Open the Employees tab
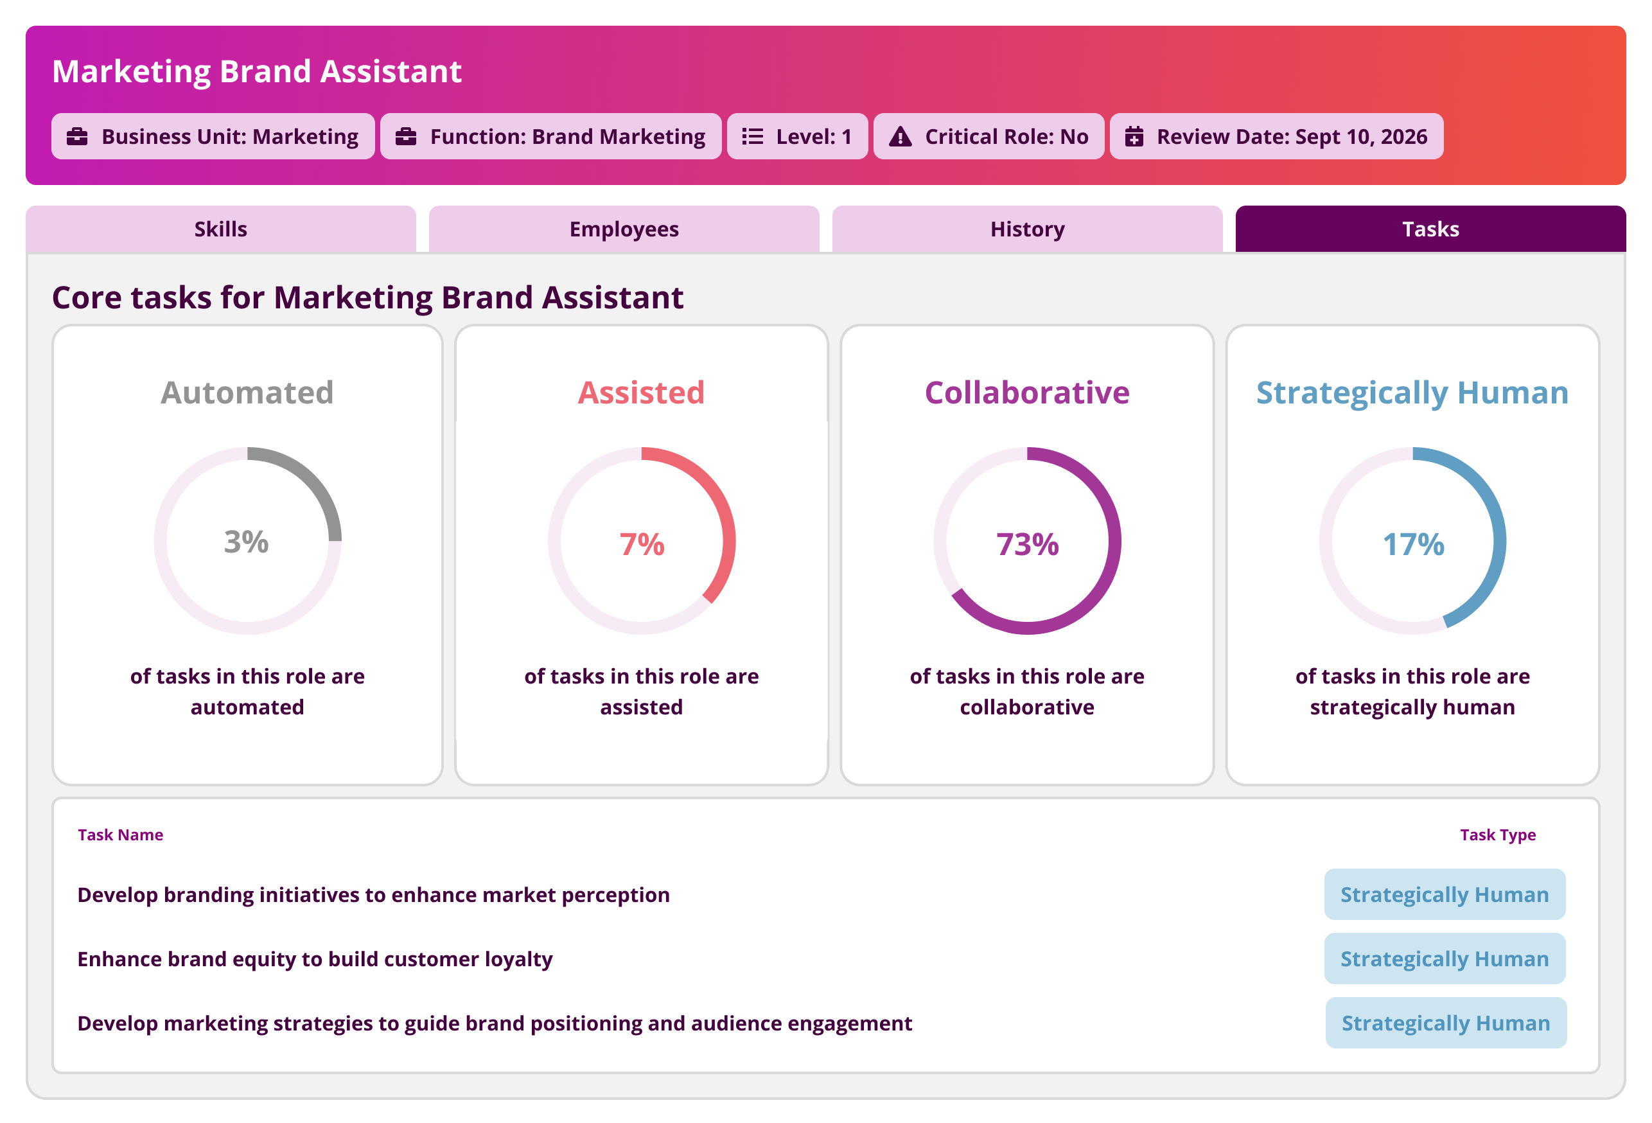This screenshot has height=1123, width=1652. tap(624, 229)
